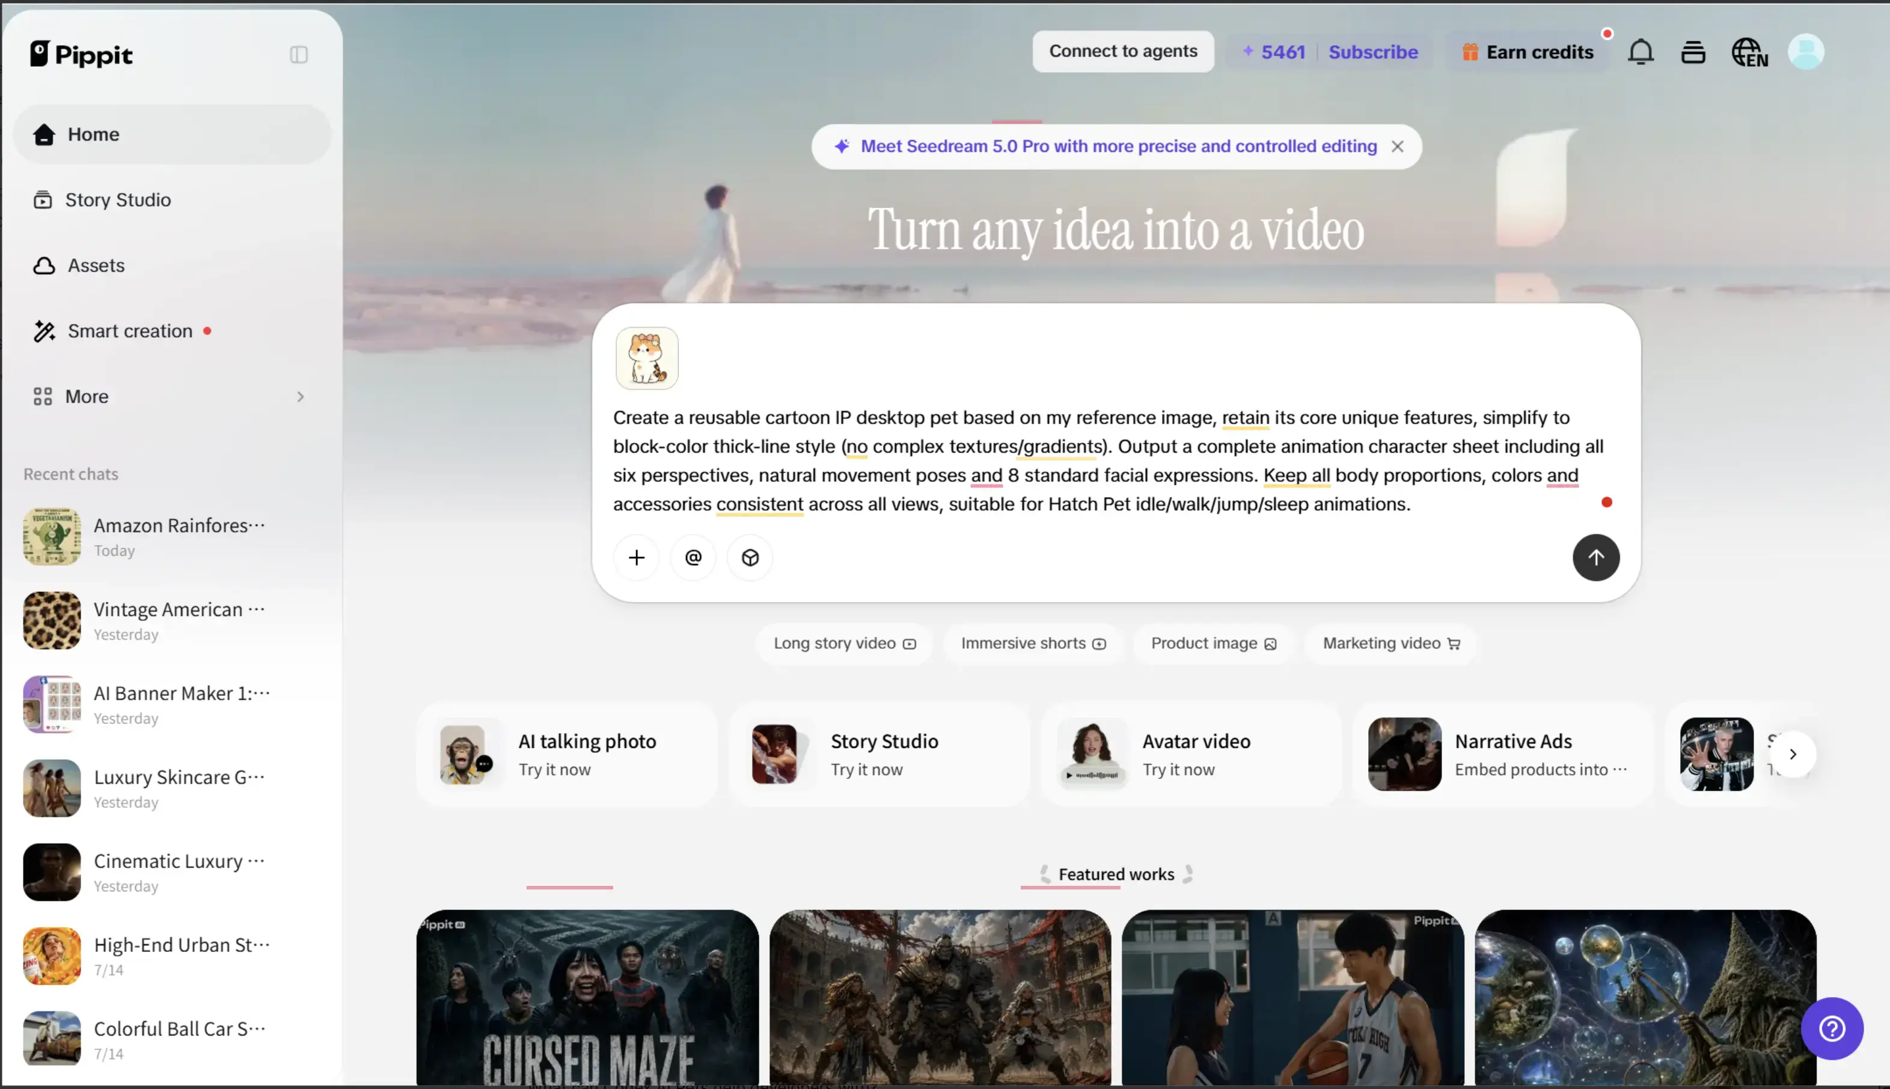Click Vintage American leopard thumbnail

click(x=52, y=621)
